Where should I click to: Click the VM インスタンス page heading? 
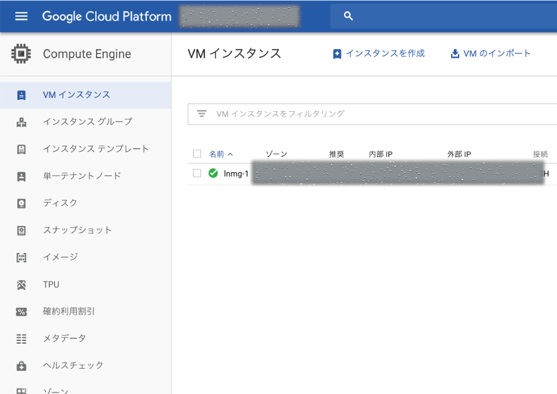click(x=234, y=54)
